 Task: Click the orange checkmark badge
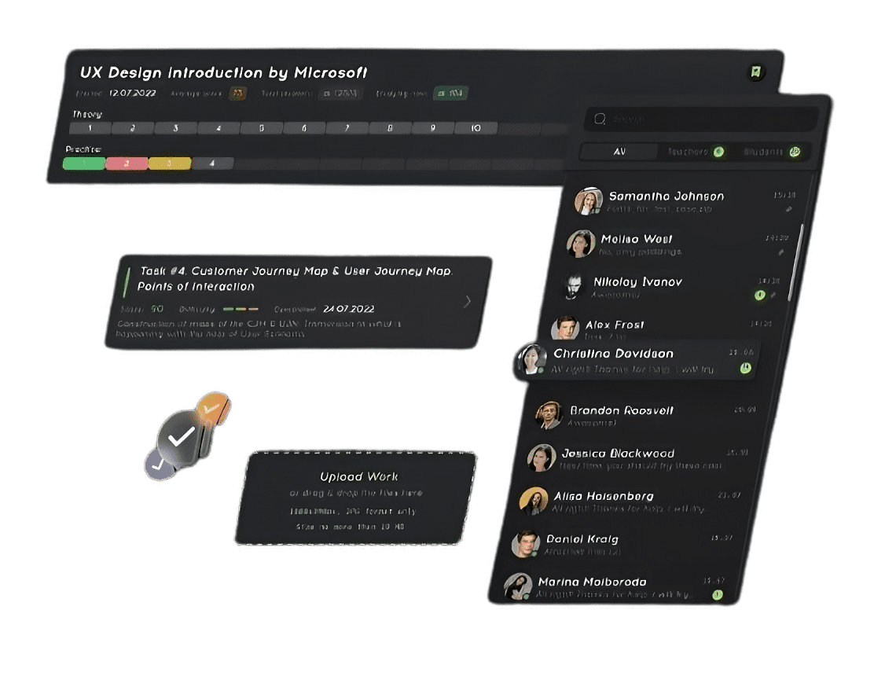point(213,407)
